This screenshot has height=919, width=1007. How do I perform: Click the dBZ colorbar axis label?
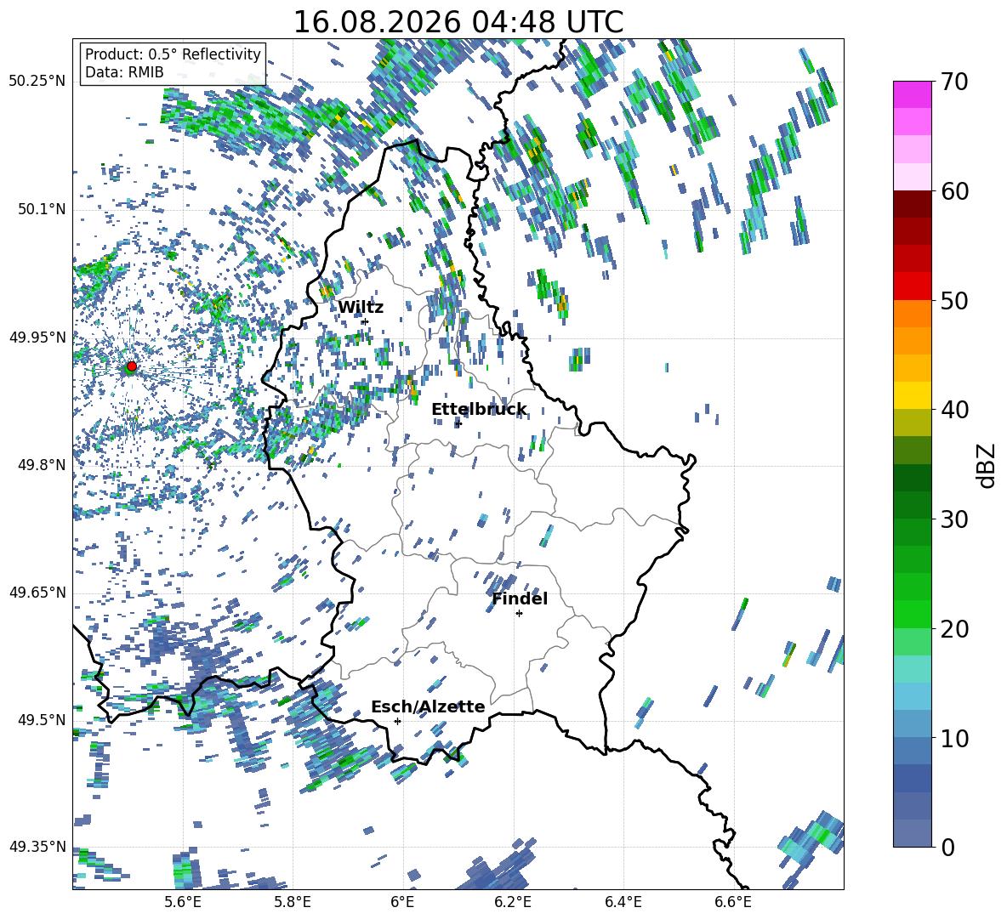click(x=987, y=465)
